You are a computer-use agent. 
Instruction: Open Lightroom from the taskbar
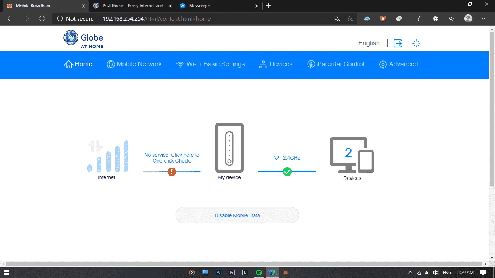tap(245, 273)
